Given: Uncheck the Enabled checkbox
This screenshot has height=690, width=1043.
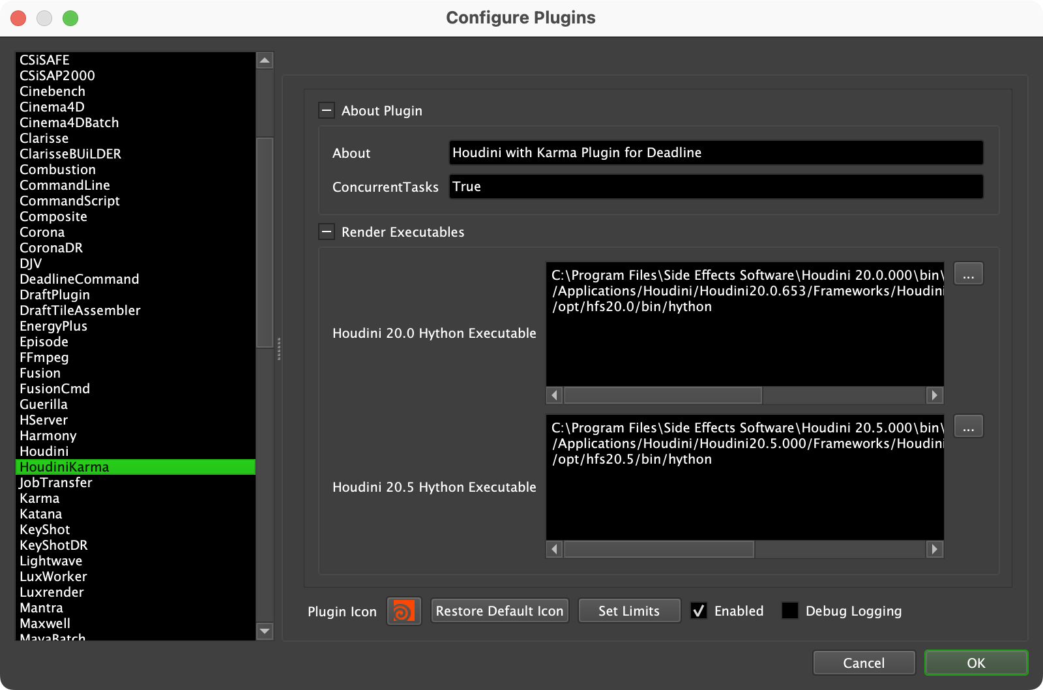Looking at the screenshot, I should [x=699, y=611].
